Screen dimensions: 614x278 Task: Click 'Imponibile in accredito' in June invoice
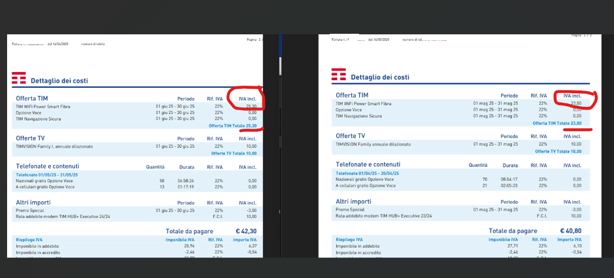click(38, 252)
